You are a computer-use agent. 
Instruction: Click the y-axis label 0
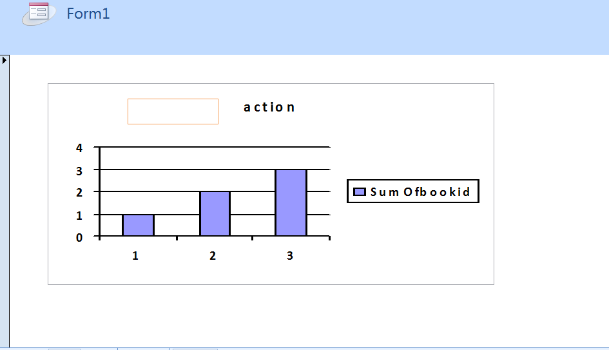tap(79, 237)
